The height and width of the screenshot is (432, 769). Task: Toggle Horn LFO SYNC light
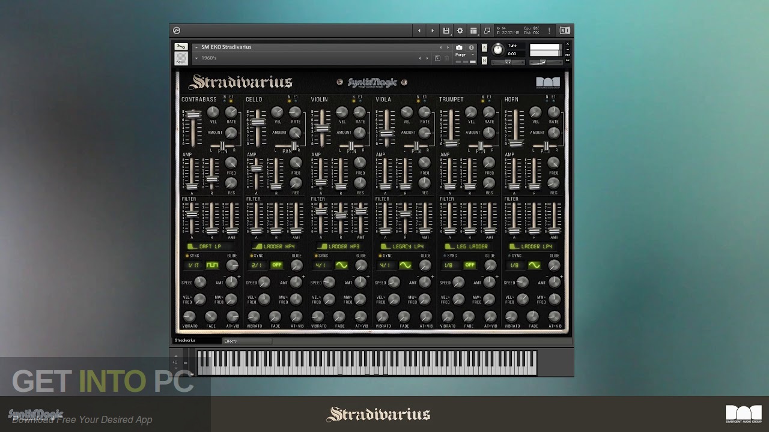[509, 256]
